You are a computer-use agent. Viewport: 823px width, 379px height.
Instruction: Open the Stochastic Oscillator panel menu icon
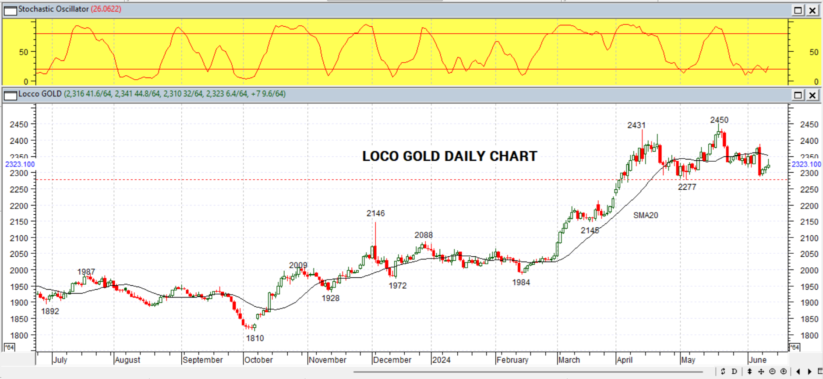pos(10,10)
